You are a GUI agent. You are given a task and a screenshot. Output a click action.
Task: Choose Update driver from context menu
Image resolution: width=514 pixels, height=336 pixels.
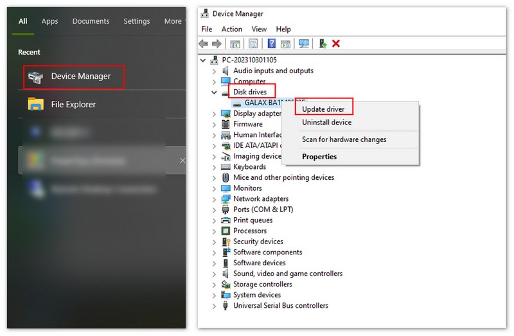(x=323, y=109)
